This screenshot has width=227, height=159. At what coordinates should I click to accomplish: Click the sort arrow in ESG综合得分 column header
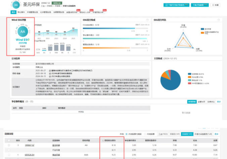103,140
